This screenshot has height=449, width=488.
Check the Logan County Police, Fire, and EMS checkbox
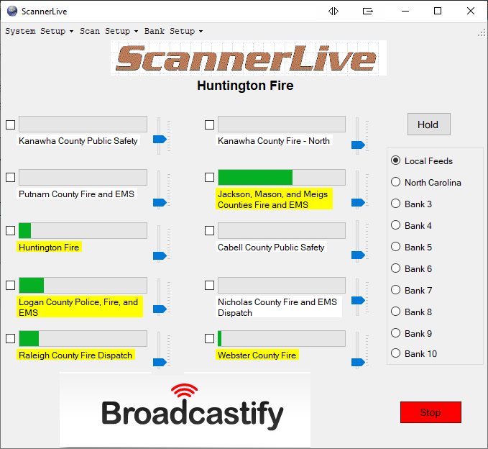tap(11, 285)
